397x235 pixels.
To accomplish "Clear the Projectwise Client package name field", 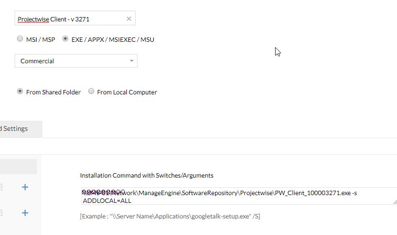I will pos(129,18).
